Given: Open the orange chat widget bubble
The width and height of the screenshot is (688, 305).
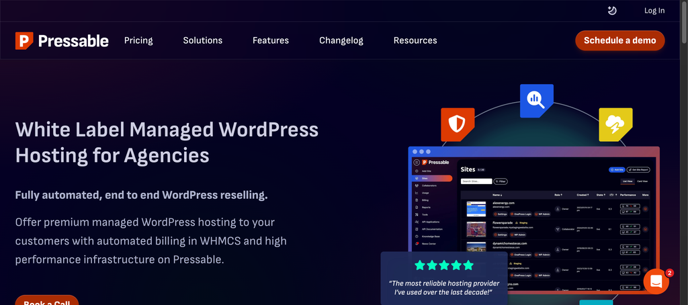Looking at the screenshot, I should 656,281.
